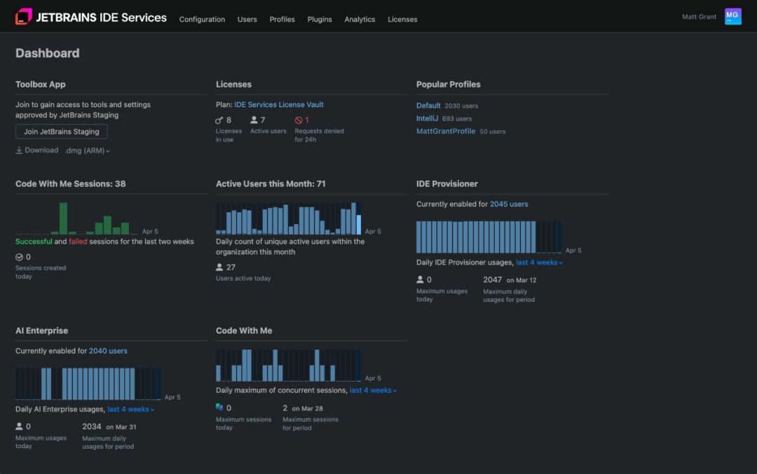Go to the Analytics tab
The width and height of the screenshot is (757, 474).
(x=360, y=20)
